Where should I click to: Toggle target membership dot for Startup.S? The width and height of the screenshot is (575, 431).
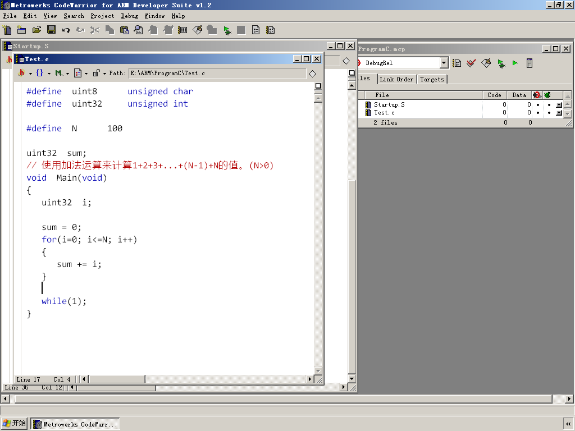click(538, 105)
